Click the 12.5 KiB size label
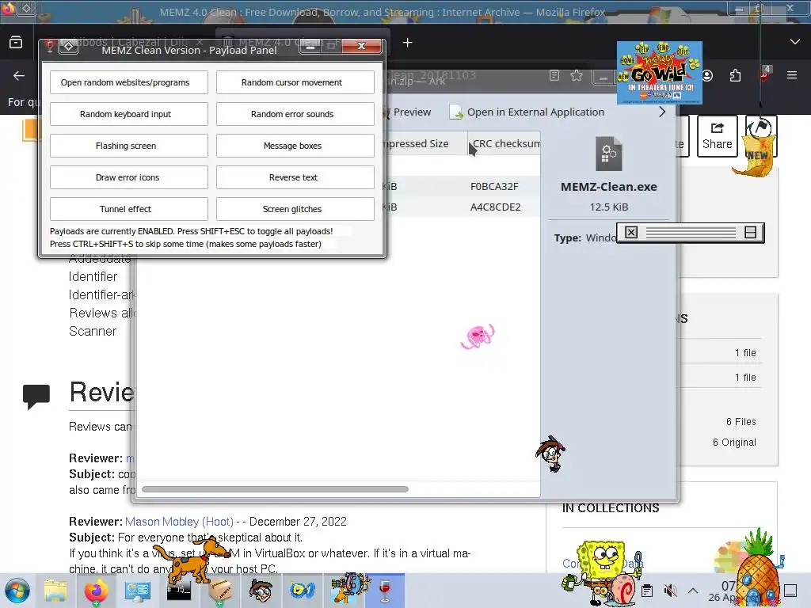 point(609,207)
